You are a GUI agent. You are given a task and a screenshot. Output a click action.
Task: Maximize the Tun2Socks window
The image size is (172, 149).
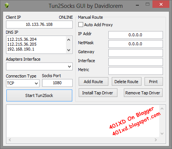pyautogui.click(x=148, y=4)
